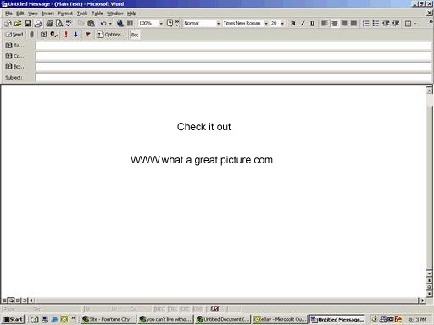Toggle italic formatting
The image size is (434, 325).
(x=303, y=24)
